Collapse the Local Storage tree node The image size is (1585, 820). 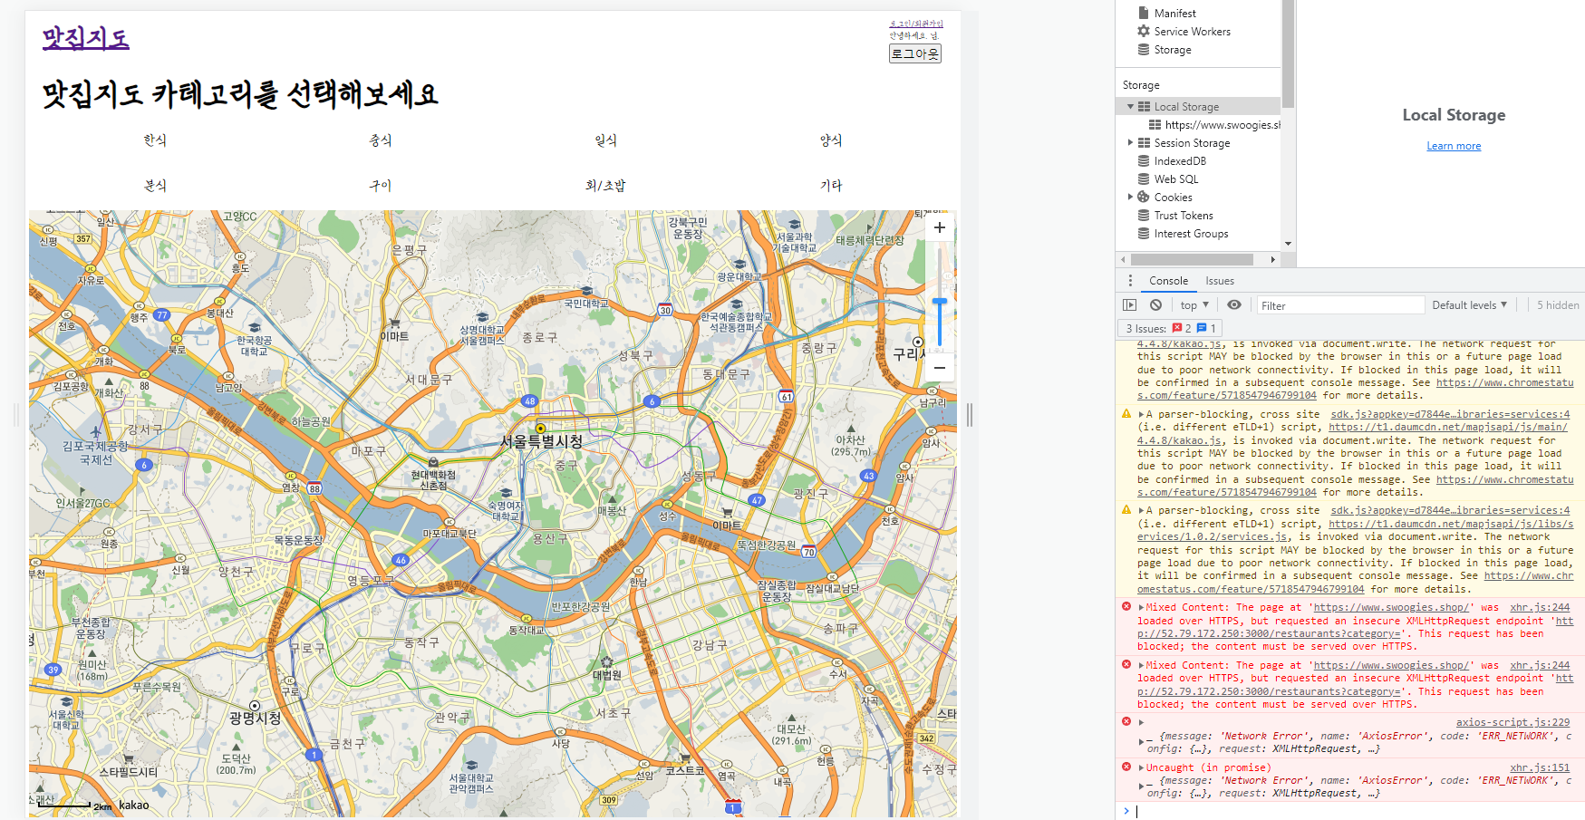tap(1130, 107)
